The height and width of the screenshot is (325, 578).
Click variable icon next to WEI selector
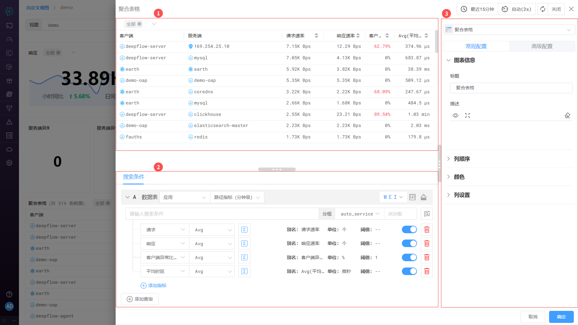tap(412, 197)
